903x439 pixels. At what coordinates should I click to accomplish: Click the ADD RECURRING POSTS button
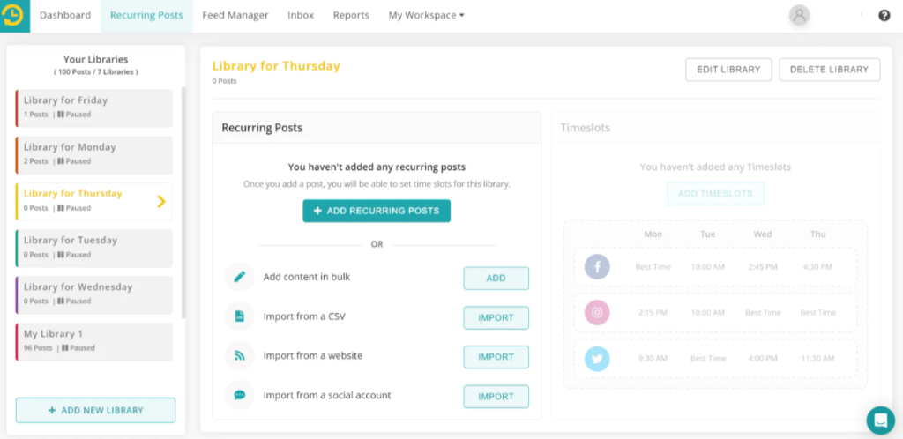(x=377, y=211)
